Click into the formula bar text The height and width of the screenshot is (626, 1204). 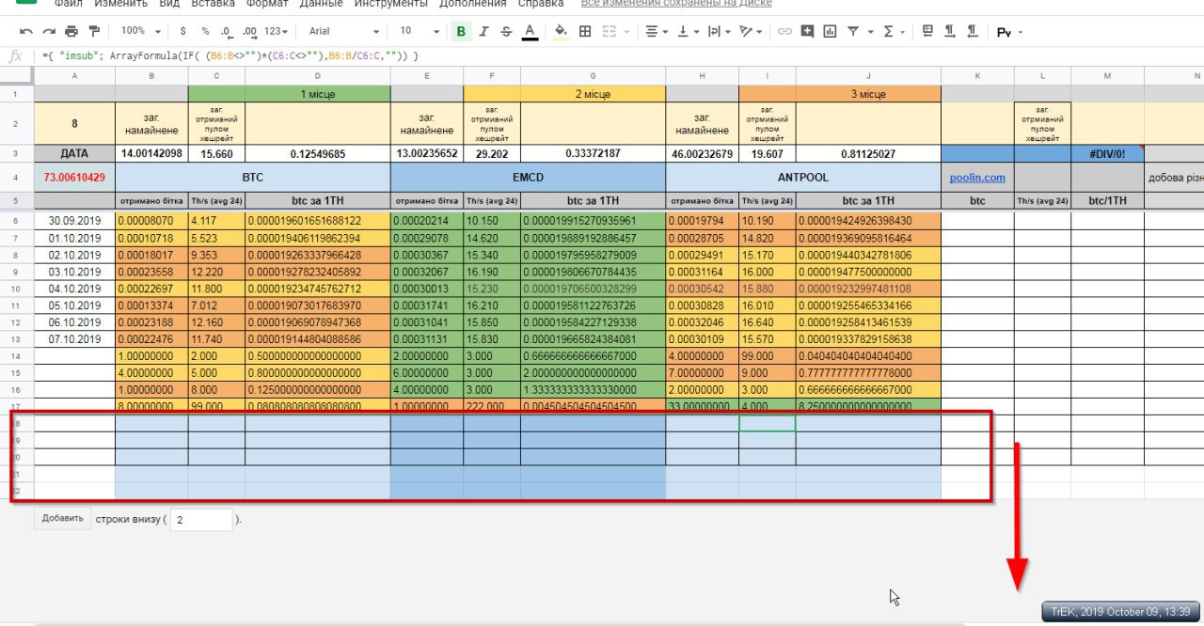(230, 56)
